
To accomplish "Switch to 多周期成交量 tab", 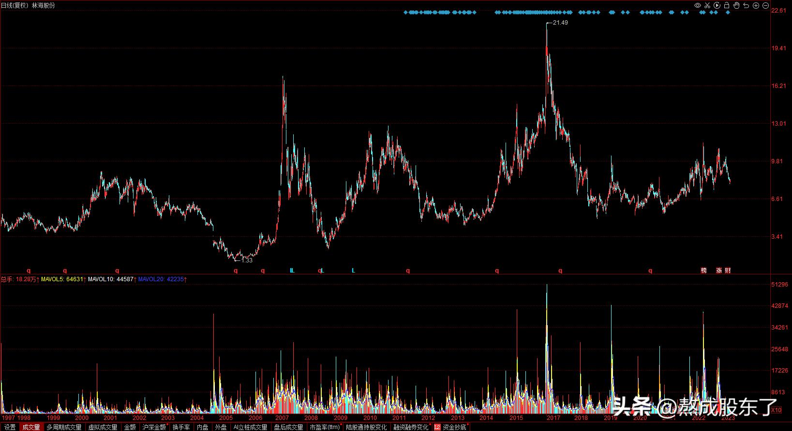I will click(64, 427).
